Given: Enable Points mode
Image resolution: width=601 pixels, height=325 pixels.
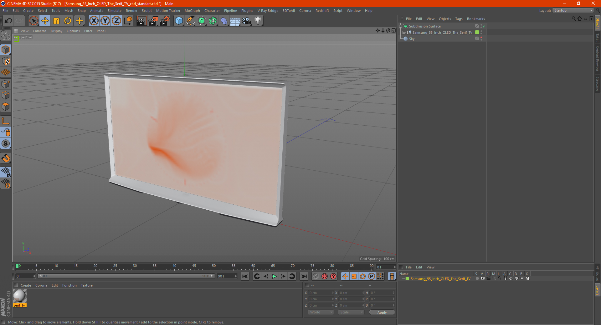Looking at the screenshot, I should [x=6, y=84].
